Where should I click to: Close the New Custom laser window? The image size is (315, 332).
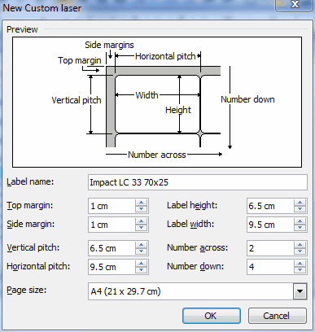pyautogui.click(x=295, y=5)
